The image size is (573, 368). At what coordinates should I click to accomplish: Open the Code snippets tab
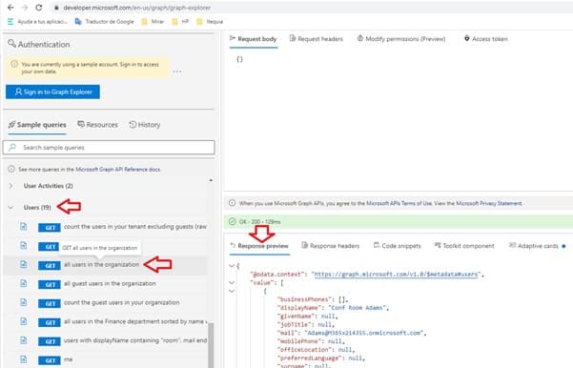[398, 246]
